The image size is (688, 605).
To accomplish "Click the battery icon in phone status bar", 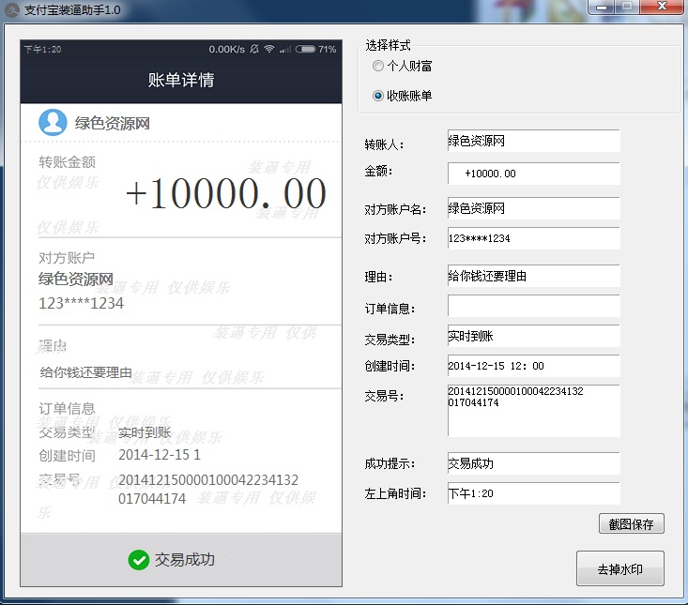I will pos(305,49).
